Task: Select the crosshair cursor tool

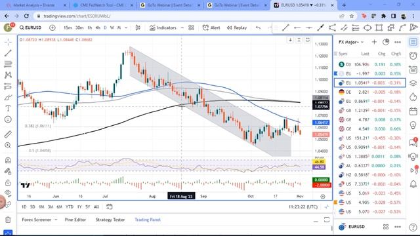Action: pyautogui.click(x=8, y=42)
